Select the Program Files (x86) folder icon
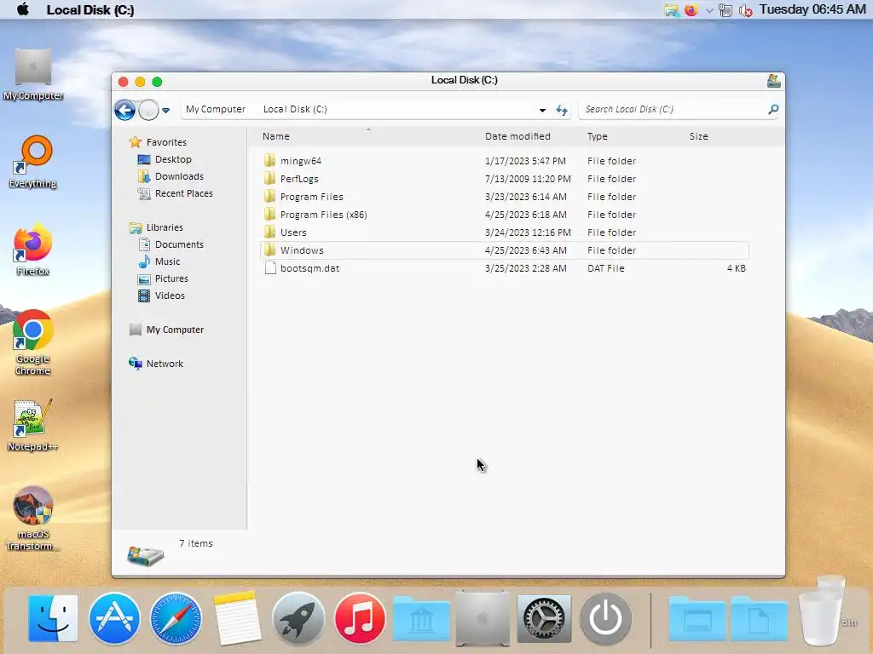 point(270,214)
